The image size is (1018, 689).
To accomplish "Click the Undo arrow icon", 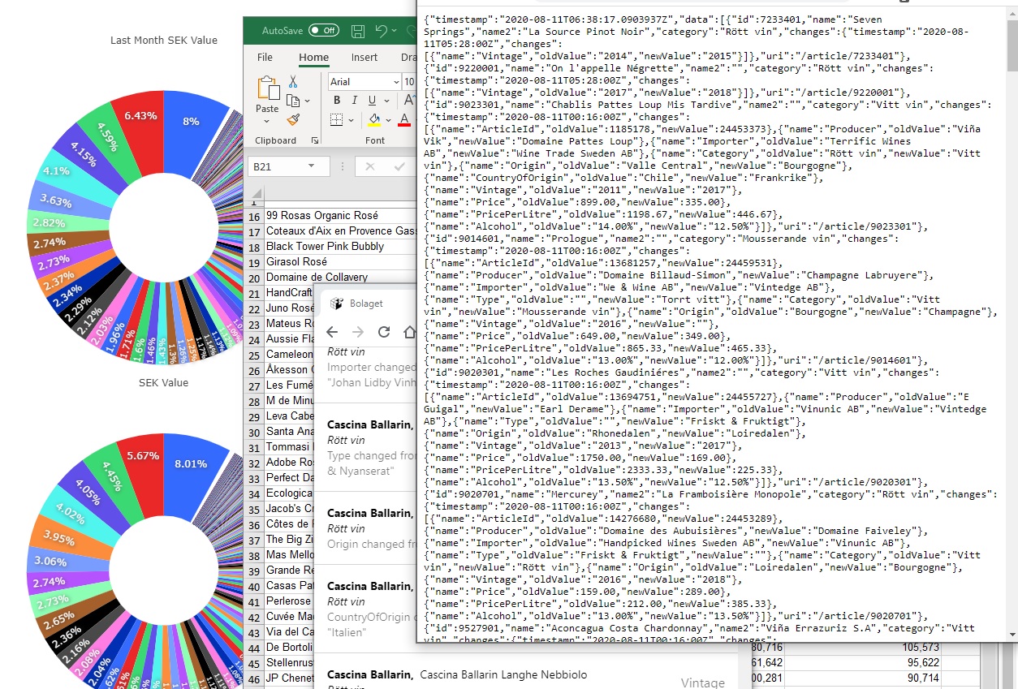I will (x=382, y=31).
